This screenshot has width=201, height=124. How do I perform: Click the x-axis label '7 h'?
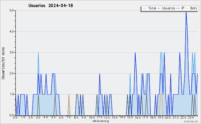point(68,117)
